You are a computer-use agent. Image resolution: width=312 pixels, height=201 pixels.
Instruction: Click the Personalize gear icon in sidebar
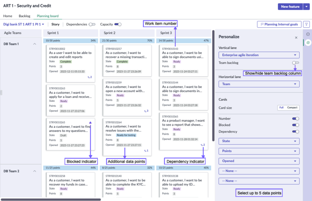308,43
